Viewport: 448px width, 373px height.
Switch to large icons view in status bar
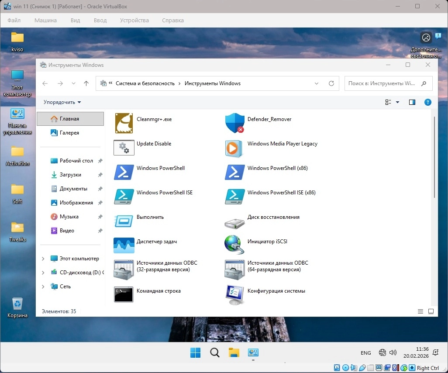click(431, 311)
